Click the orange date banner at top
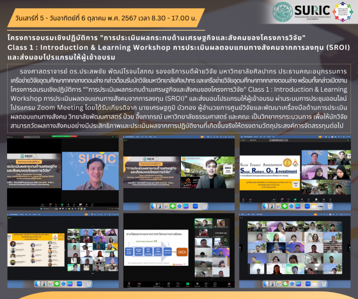 [106, 18]
